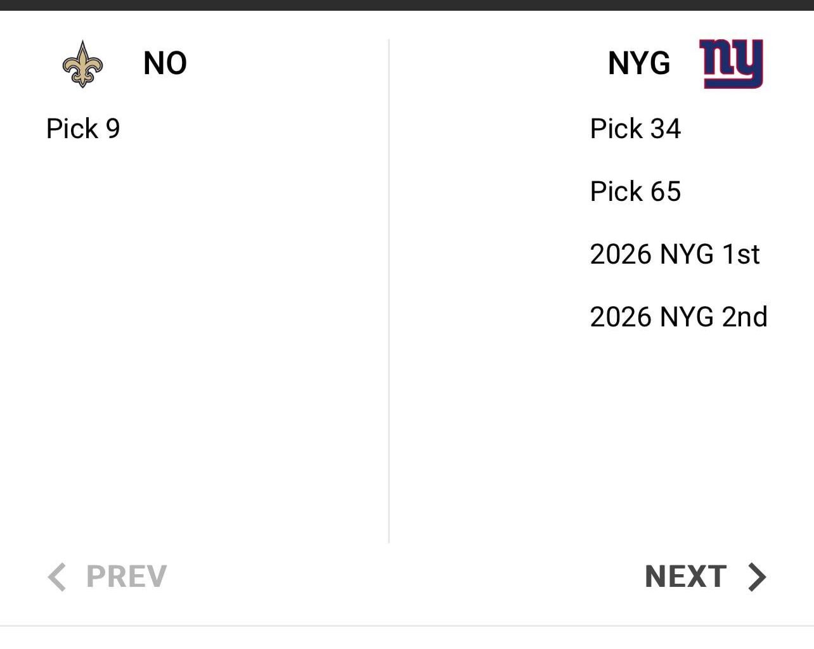Viewport: 814px width, 649px height.
Task: Click the NEXT button
Action: pos(686,577)
